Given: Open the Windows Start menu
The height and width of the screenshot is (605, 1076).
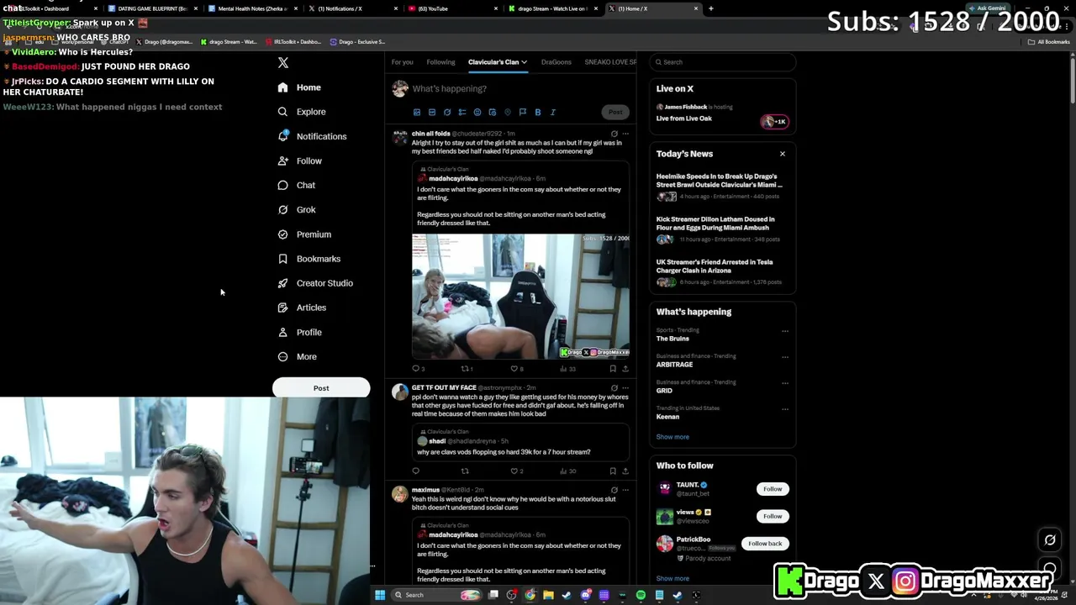Looking at the screenshot, I should [x=380, y=595].
